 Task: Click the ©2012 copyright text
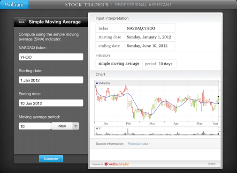point(212,164)
